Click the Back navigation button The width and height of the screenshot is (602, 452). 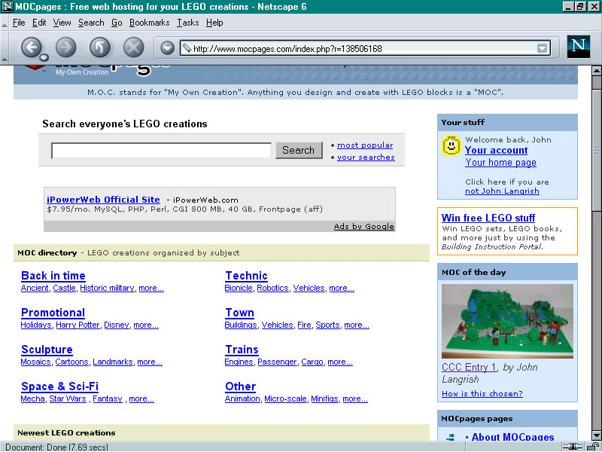point(31,47)
